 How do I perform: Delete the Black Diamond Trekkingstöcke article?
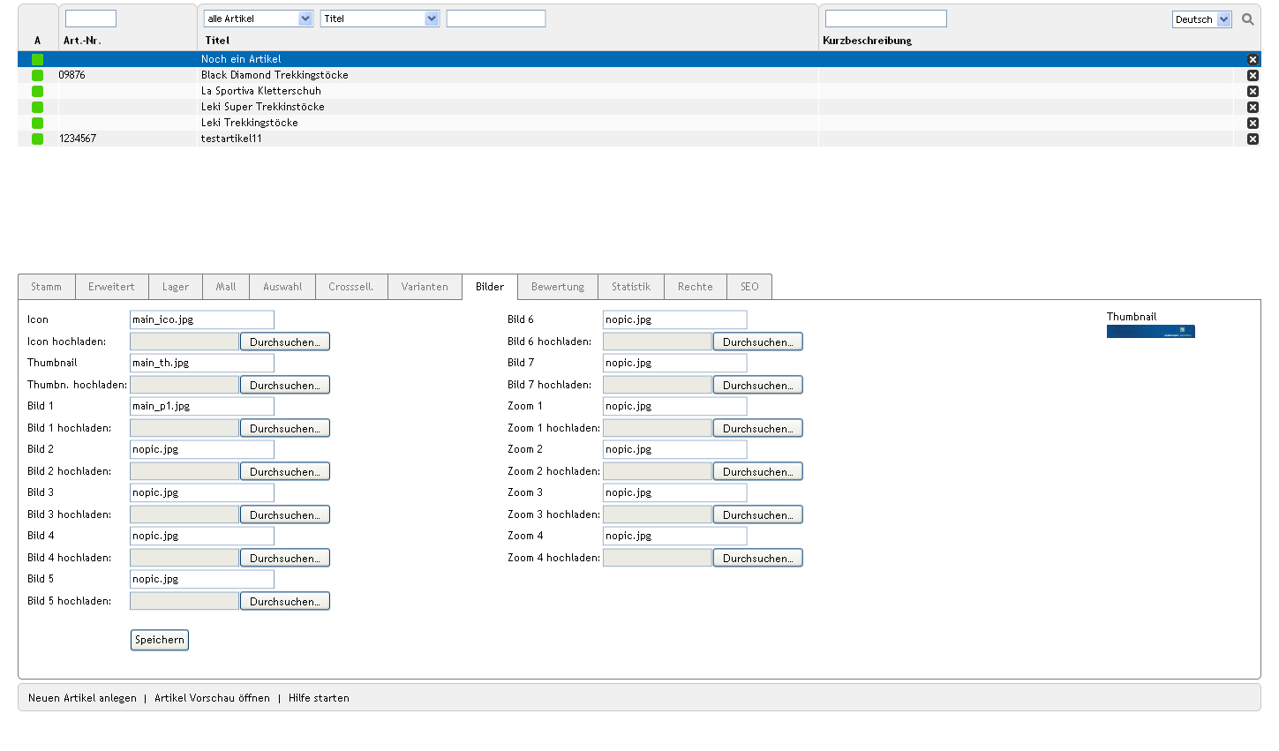tap(1252, 75)
